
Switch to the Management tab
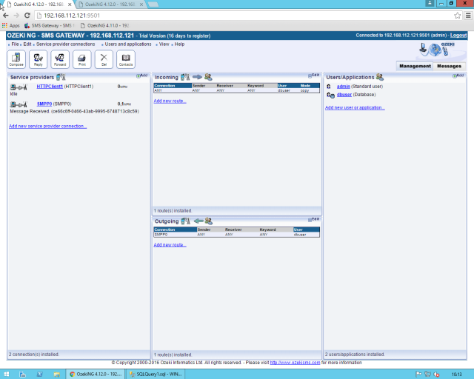[415, 66]
